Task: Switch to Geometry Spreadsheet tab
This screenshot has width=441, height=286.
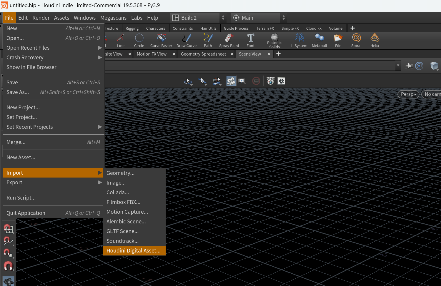Action: [x=203, y=54]
